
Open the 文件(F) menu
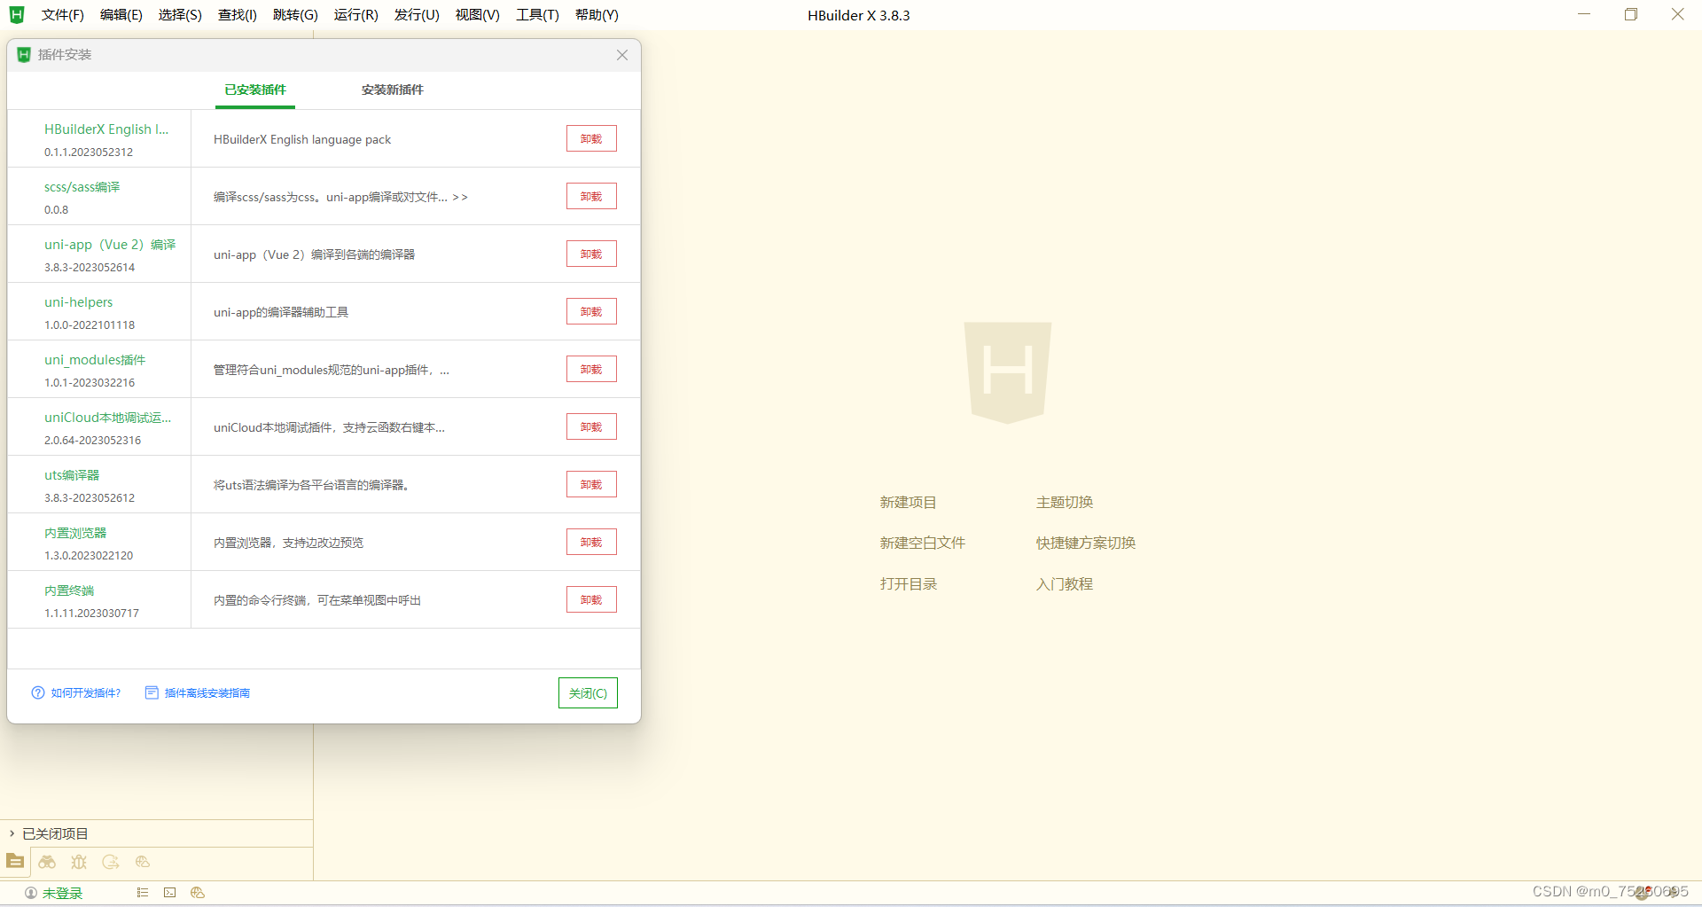pos(62,15)
